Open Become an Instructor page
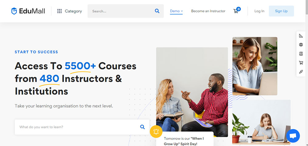The width and height of the screenshot is (308, 146). [208, 11]
